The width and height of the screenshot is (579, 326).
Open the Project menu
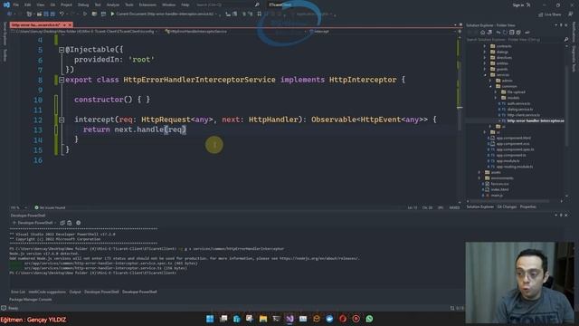point(66,5)
